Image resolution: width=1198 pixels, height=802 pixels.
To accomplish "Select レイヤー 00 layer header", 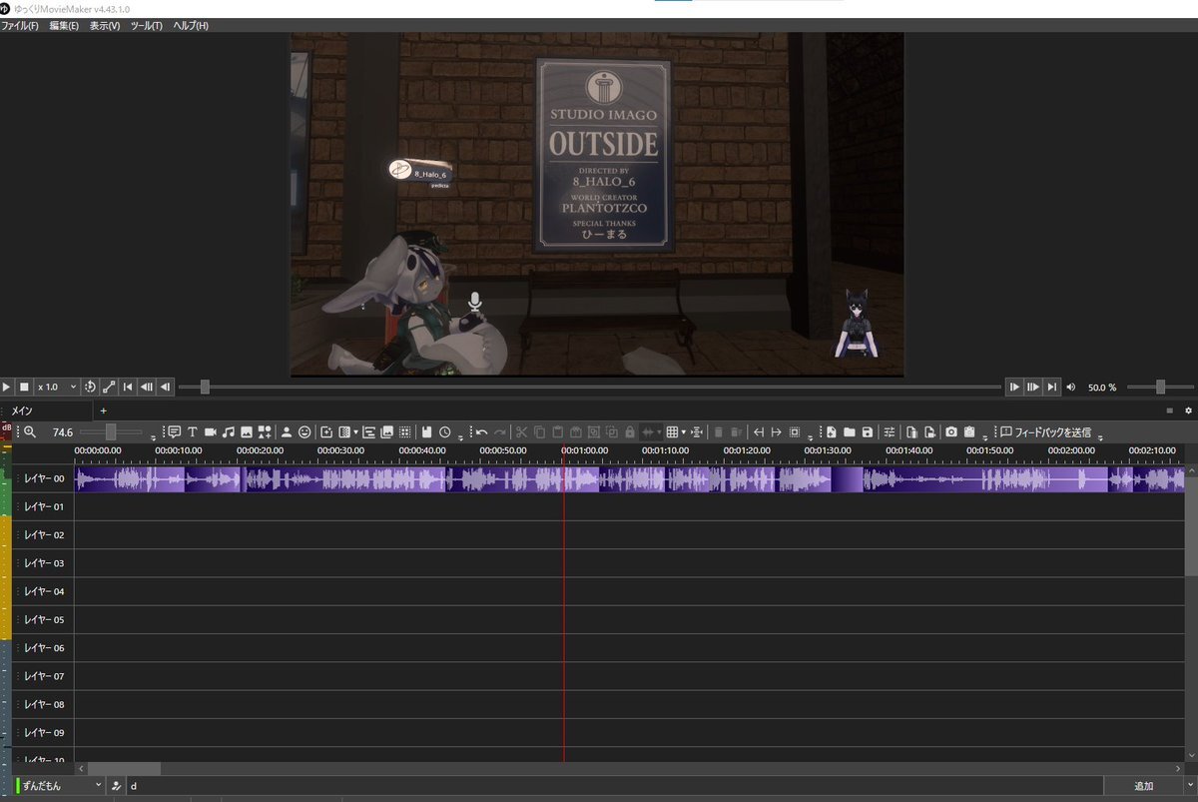I will 42,478.
